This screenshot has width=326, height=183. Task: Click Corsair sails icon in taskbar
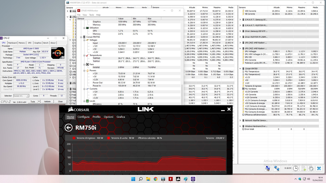[178, 179]
